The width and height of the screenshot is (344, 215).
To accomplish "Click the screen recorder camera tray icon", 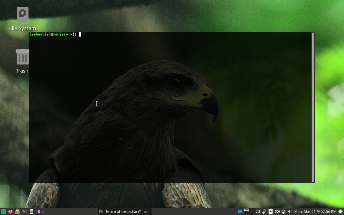I will tap(277, 212).
